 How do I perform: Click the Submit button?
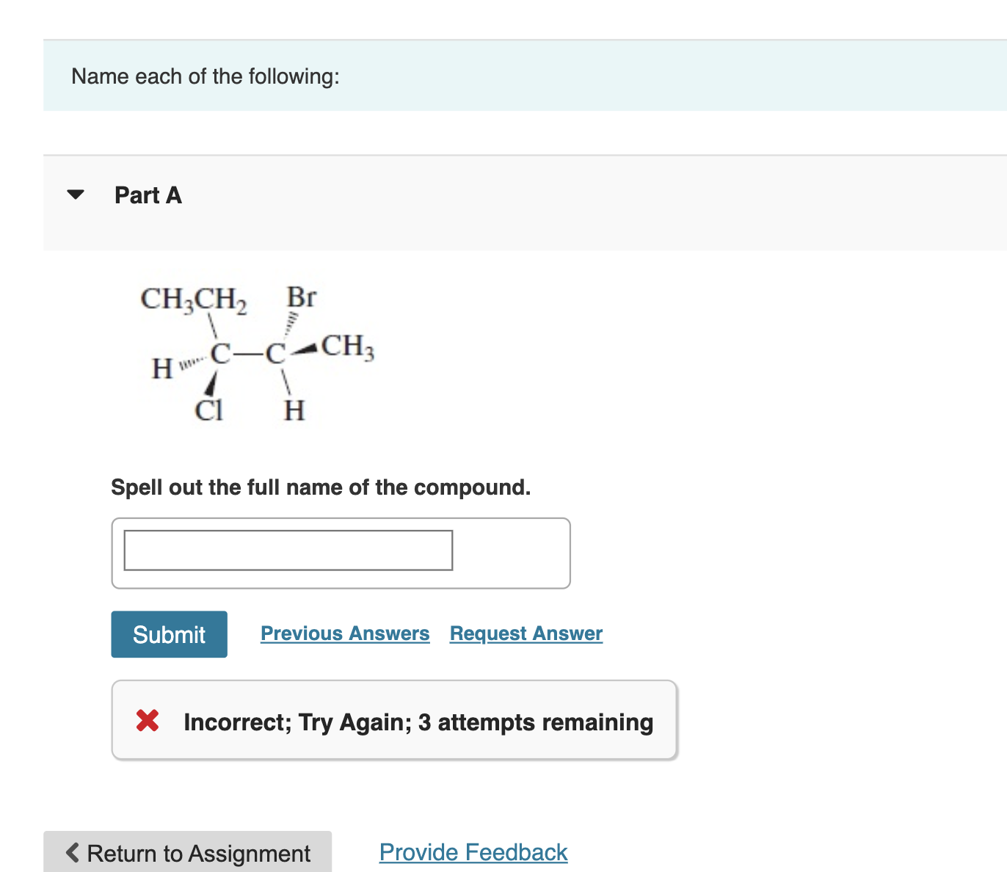(169, 633)
